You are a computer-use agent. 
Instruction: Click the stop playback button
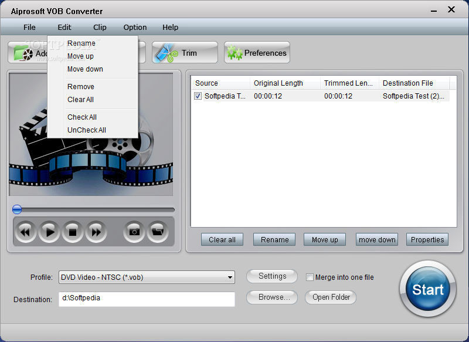72,232
